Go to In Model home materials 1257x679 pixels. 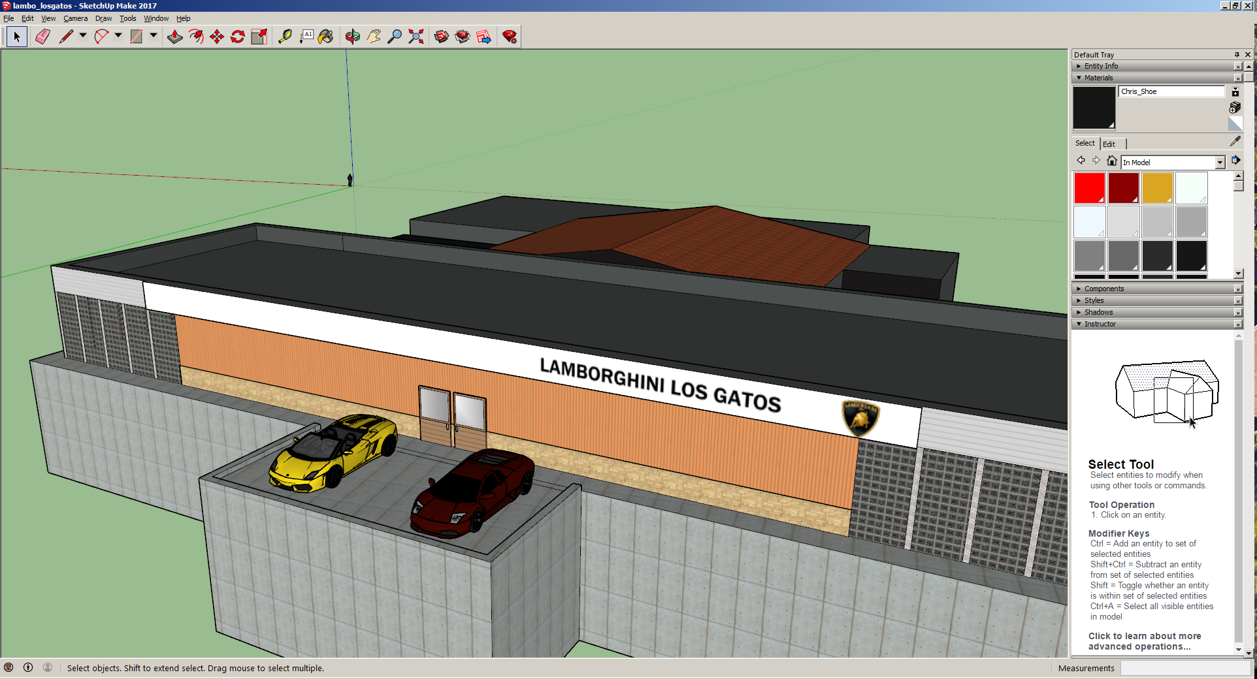pos(1111,161)
